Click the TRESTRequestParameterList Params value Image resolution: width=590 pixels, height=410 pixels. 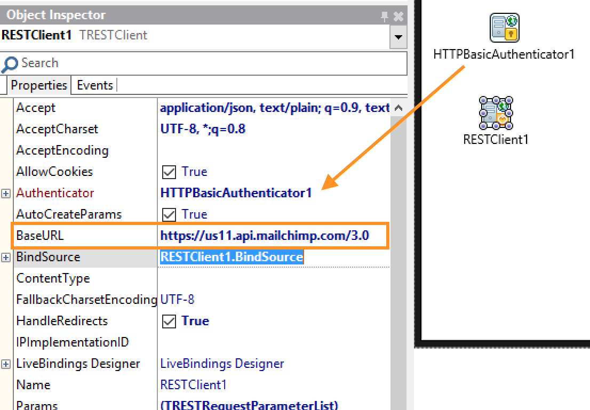click(249, 405)
